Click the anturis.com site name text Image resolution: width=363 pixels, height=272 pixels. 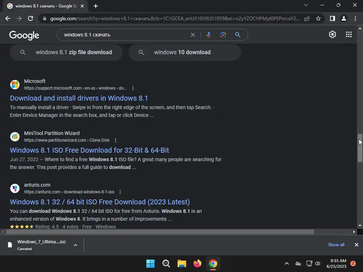37,185
